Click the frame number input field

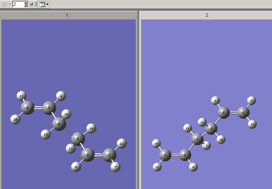point(18,4)
